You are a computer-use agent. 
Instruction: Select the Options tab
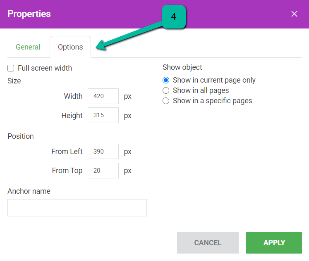coord(70,47)
